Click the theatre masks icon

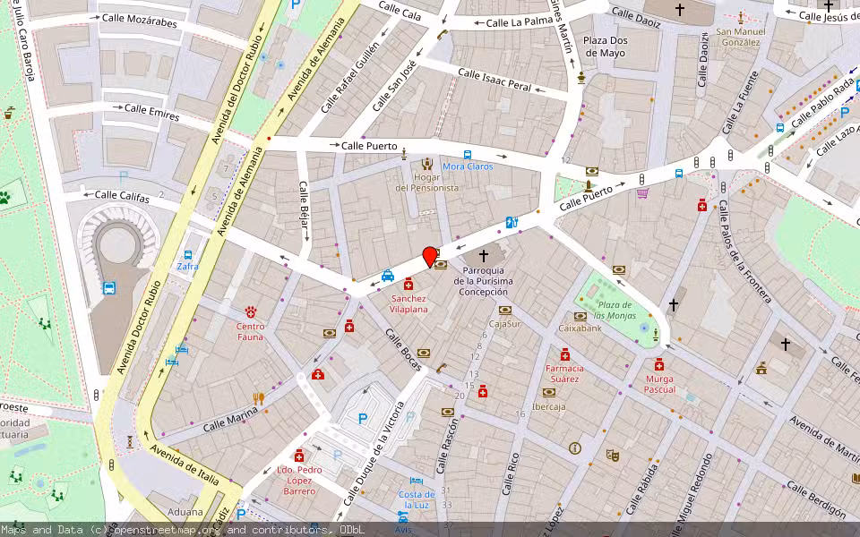point(612,455)
